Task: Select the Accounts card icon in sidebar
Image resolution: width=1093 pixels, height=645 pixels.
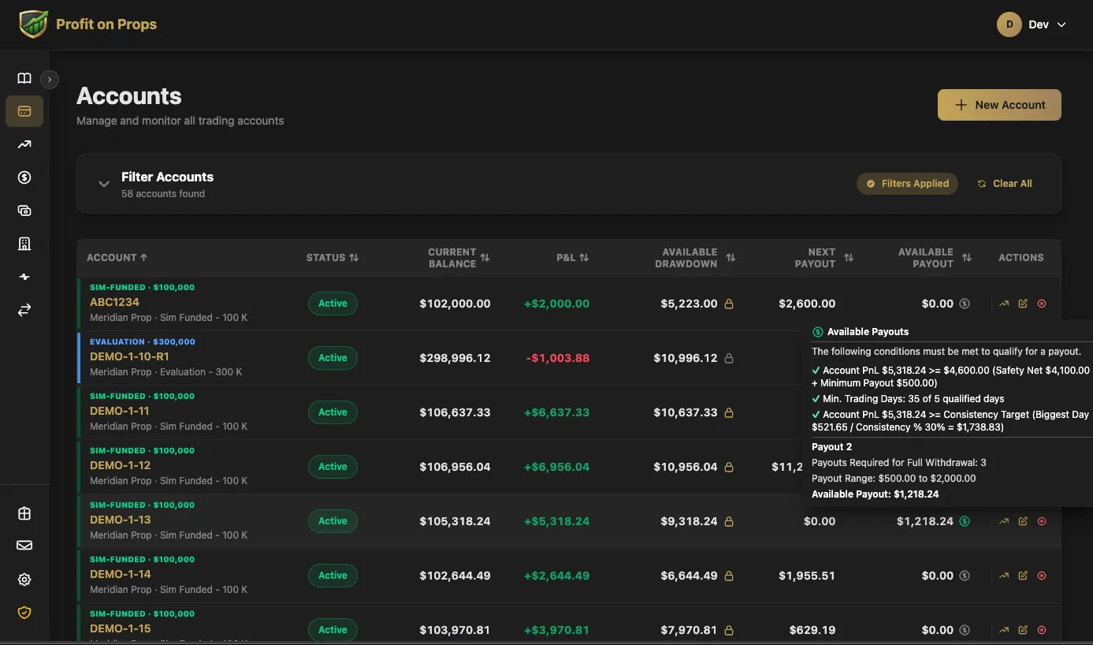Action: click(24, 111)
